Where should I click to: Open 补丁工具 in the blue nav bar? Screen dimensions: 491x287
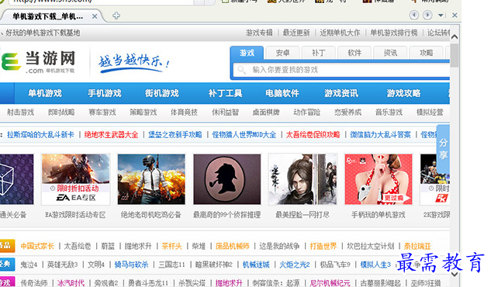(225, 93)
